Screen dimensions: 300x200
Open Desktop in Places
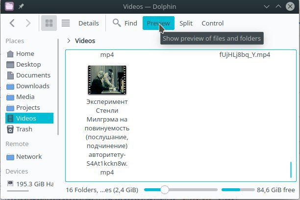coord(29,65)
